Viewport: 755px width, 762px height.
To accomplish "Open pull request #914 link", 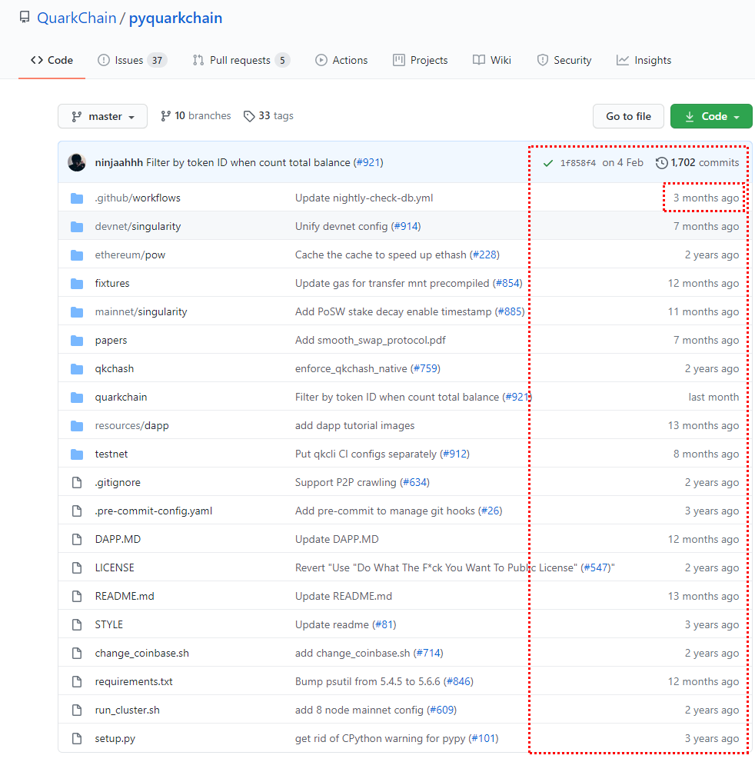I will click(x=406, y=227).
